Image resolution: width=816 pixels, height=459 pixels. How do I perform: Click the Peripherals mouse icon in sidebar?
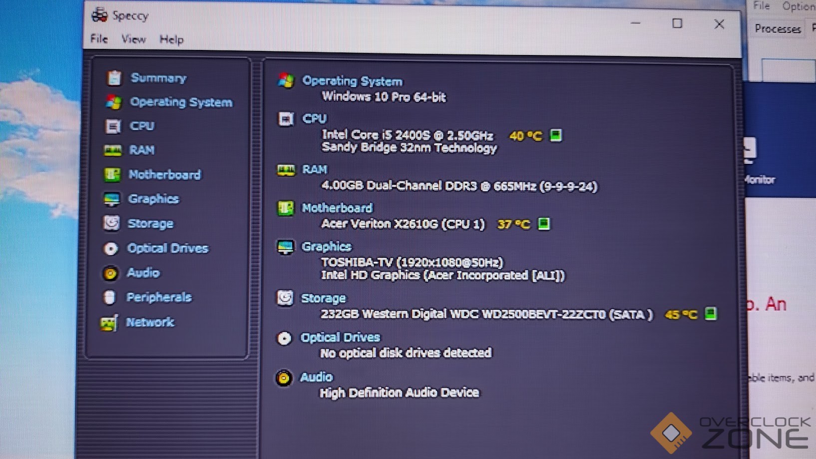point(109,298)
